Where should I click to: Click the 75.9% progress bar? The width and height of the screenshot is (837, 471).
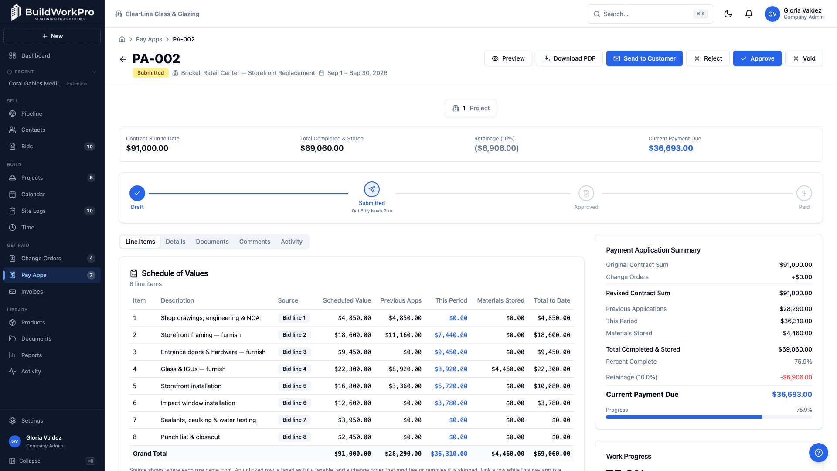[709, 417]
